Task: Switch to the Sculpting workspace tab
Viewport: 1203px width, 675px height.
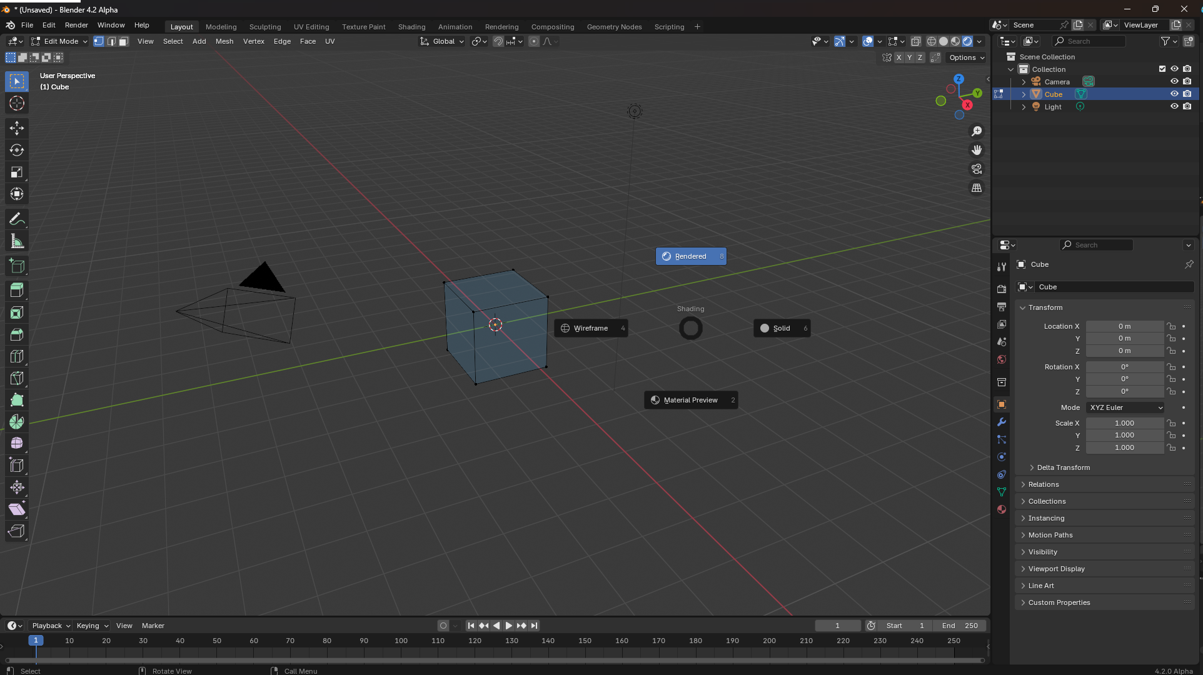Action: coord(265,27)
